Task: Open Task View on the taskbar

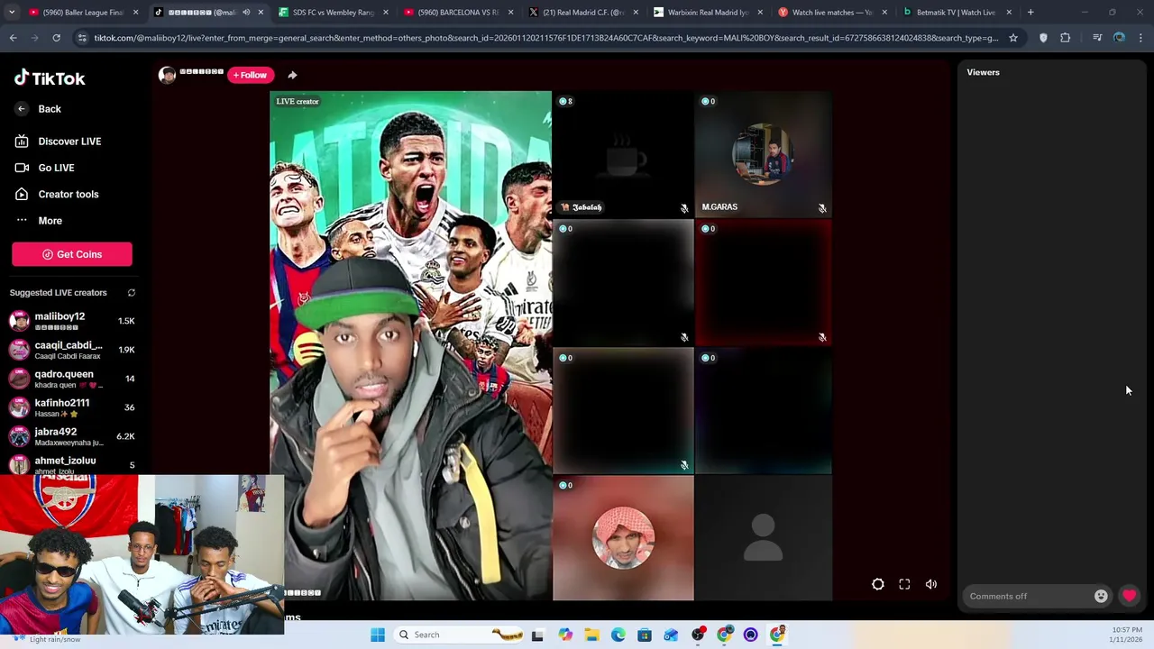Action: click(537, 635)
